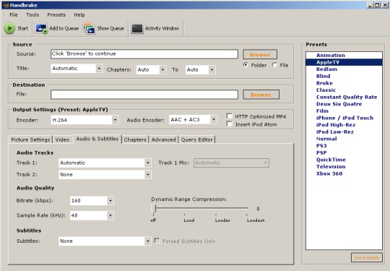Switch to the Picture Settings tab
Viewport: 390px width, 271px height.
30,139
